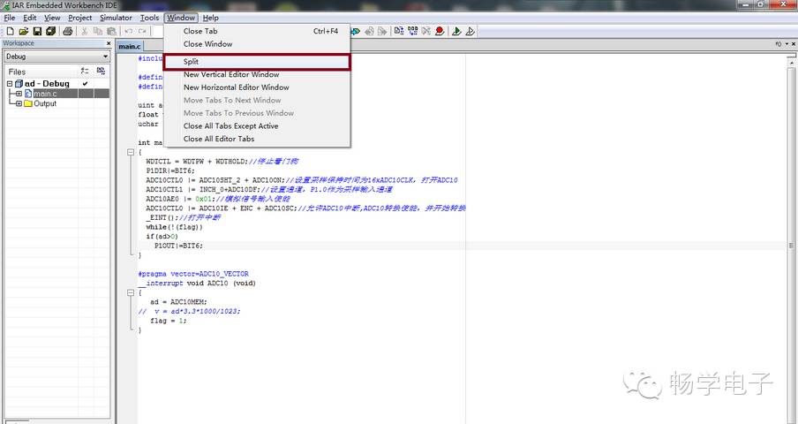This screenshot has width=798, height=424.
Task: Click the main.c file icon in workspace tree
Action: coord(28,94)
